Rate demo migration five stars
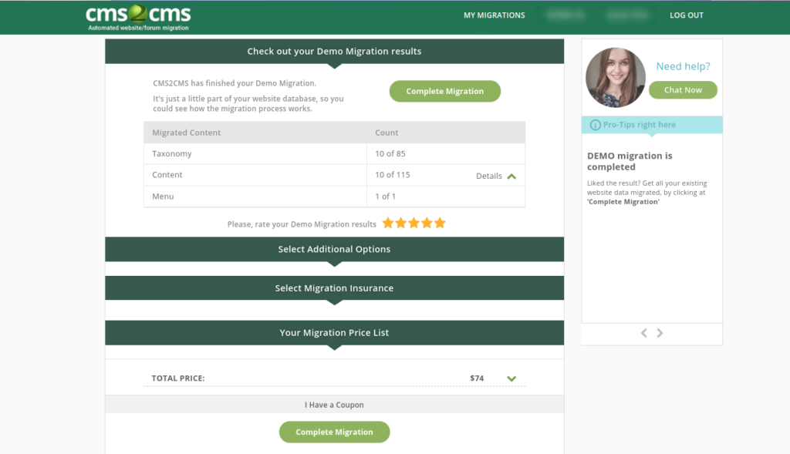The image size is (790, 454). coord(440,223)
